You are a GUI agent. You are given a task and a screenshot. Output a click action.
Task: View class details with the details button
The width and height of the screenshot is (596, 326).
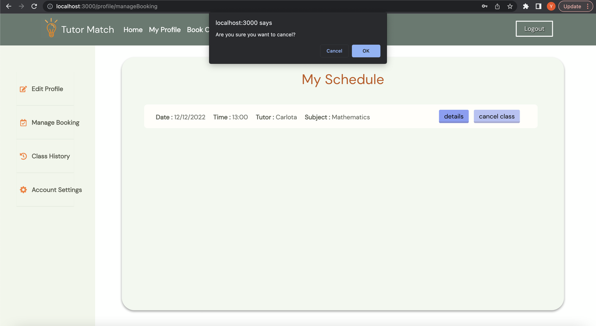tap(453, 116)
